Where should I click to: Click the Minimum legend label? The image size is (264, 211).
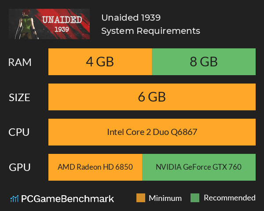tap(165, 198)
